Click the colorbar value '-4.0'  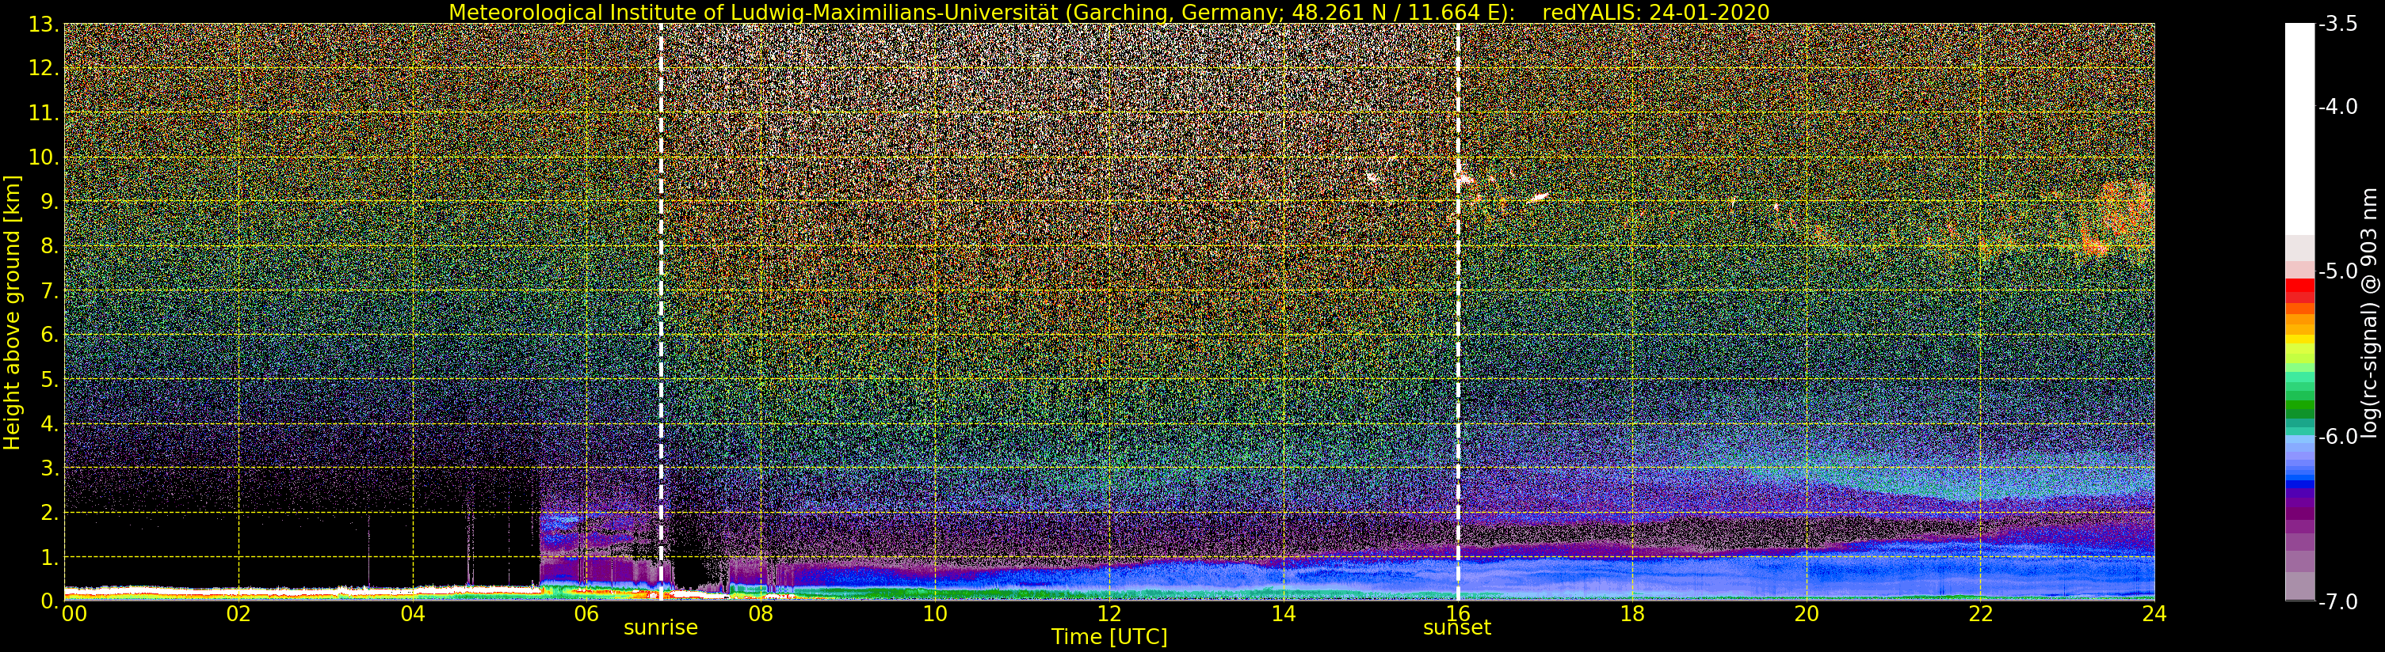pyautogui.click(x=2337, y=106)
